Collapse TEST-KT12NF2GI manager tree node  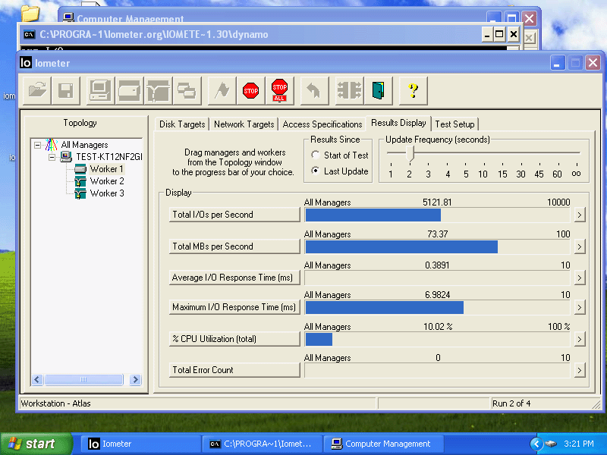[x=52, y=157]
